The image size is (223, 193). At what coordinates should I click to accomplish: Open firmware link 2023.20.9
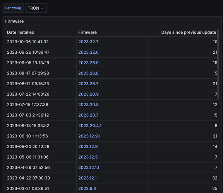(88, 94)
